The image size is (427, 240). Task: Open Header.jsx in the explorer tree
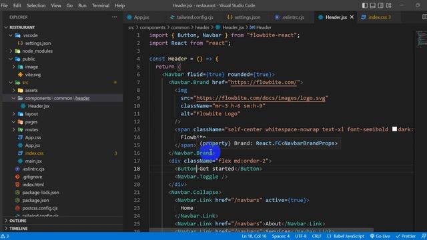point(39,106)
